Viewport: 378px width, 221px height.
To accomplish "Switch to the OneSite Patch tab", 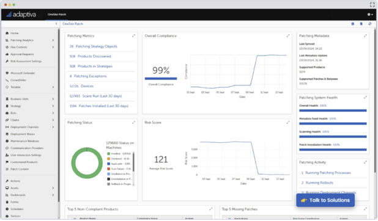I will coord(57,15).
